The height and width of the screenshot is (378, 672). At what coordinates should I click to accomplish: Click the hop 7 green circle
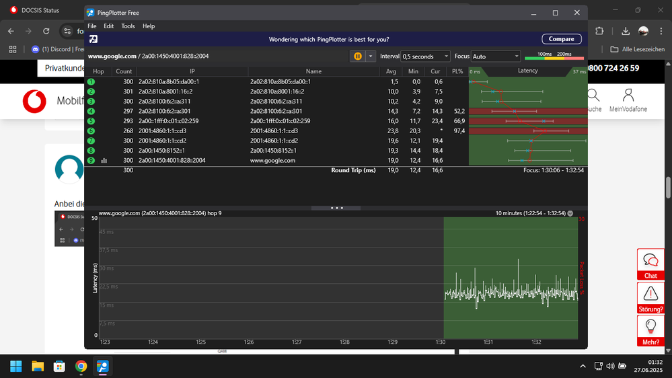pos(91,141)
